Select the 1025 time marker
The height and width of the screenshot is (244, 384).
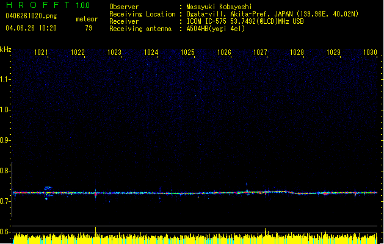(x=187, y=53)
